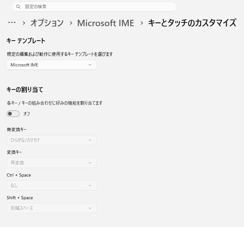Open the Microsoft IME key template dropdown
Screen dimensions: 244x227
[52, 65]
